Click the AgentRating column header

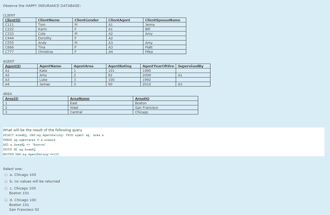(120, 66)
